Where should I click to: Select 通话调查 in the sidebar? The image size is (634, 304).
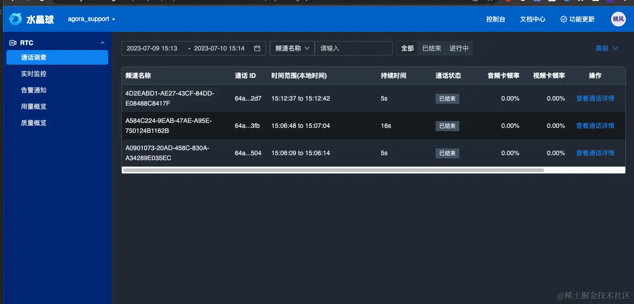[x=57, y=57]
